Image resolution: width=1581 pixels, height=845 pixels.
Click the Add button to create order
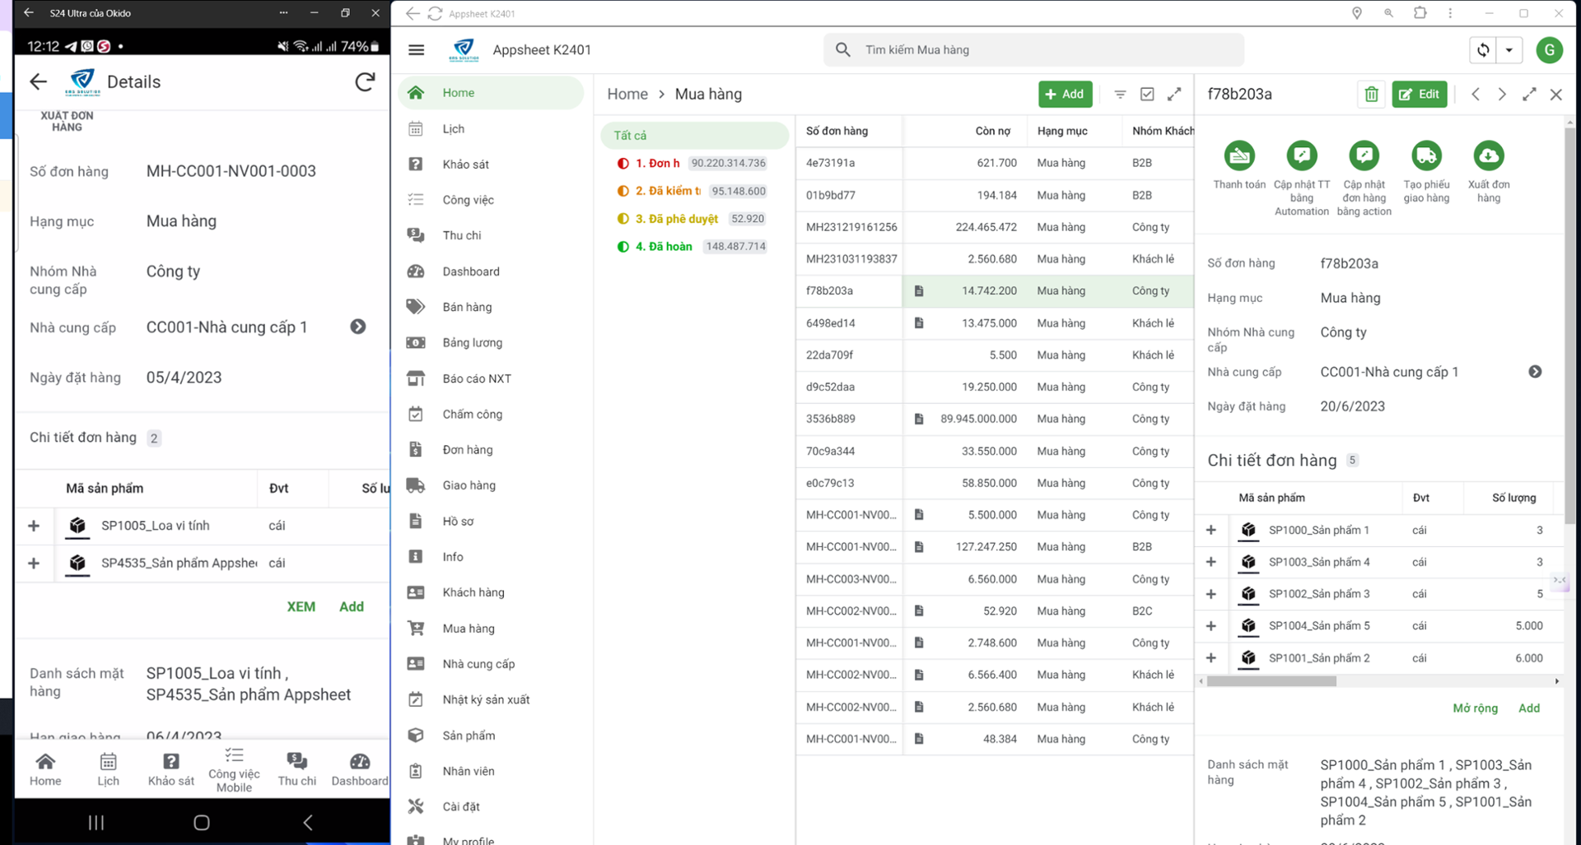click(x=1065, y=94)
